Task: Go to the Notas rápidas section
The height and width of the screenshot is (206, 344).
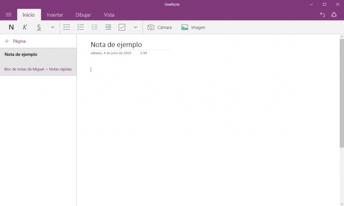Action: 60,69
